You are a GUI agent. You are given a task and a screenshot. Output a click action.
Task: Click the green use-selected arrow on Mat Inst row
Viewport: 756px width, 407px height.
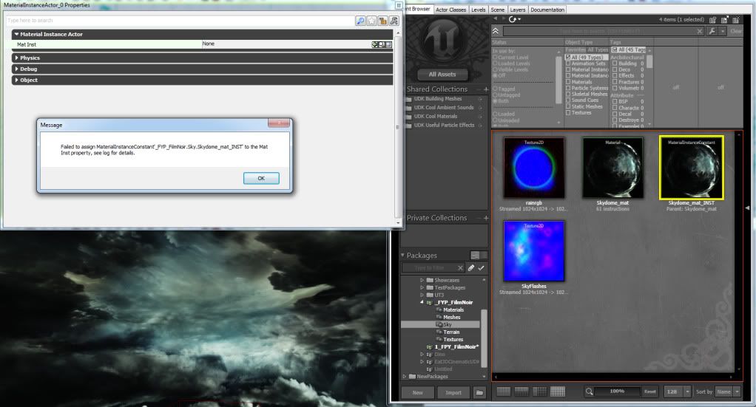click(374, 44)
